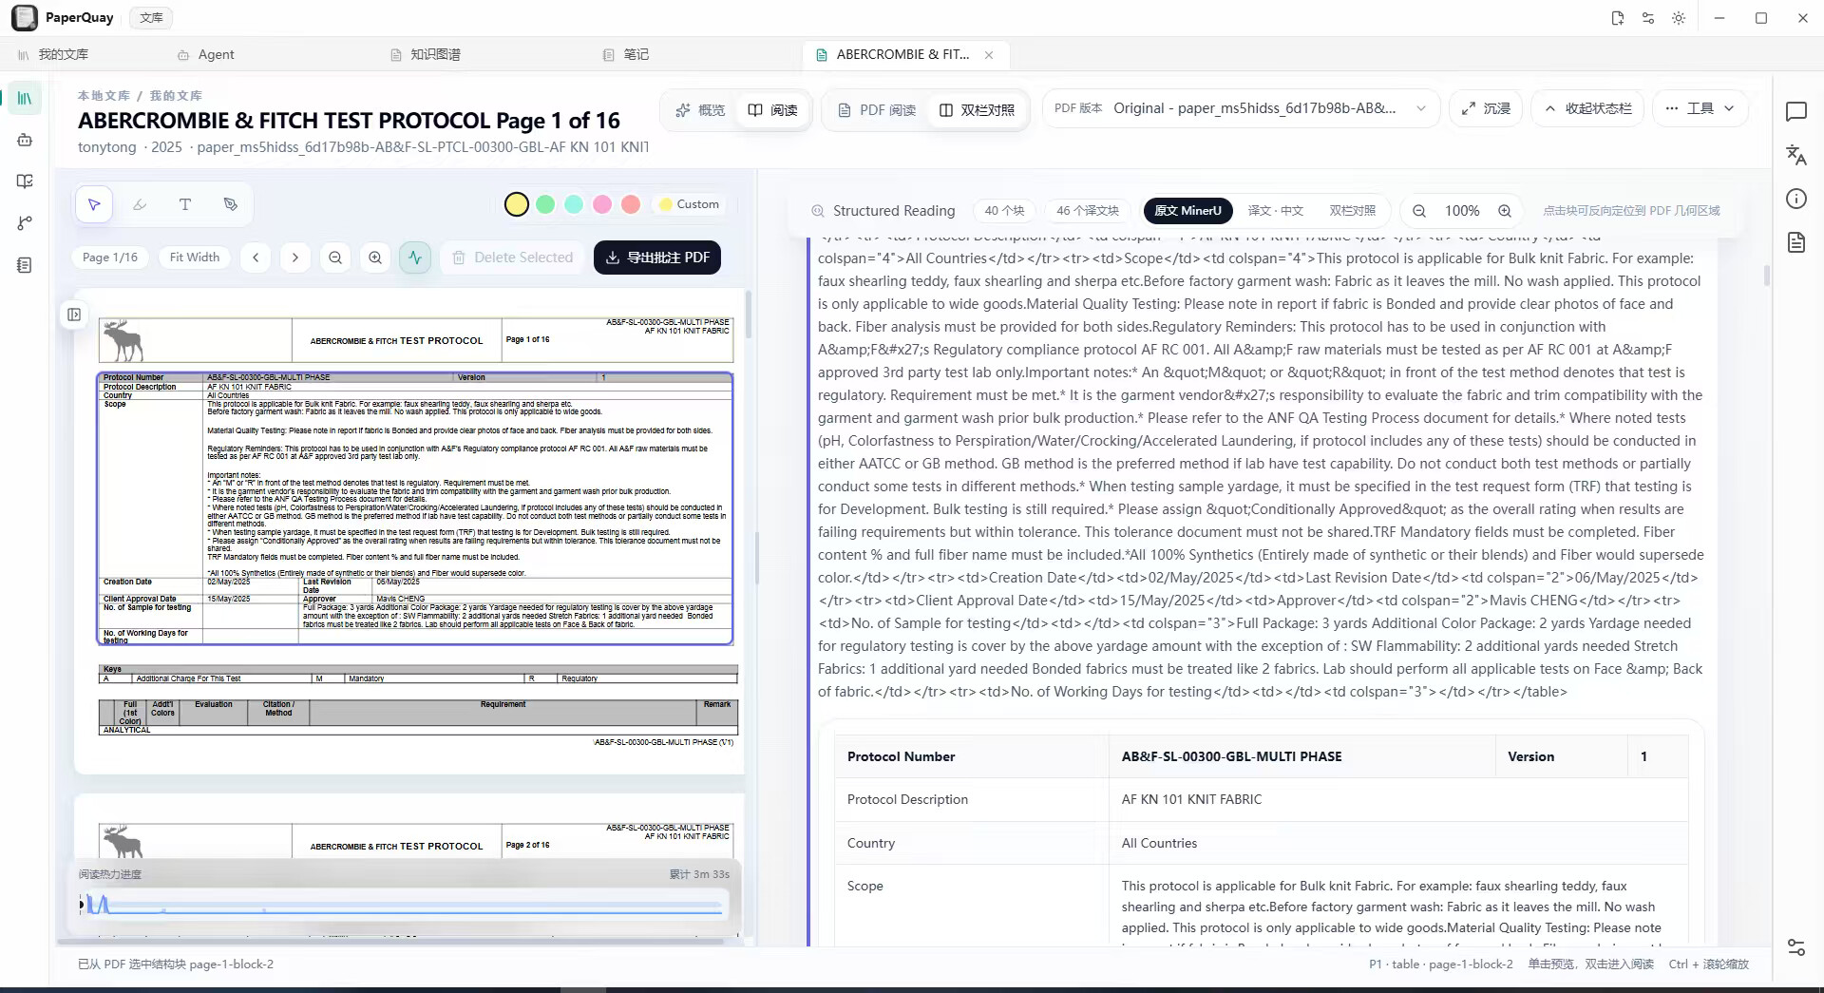Select the pen drawing tool
The image size is (1824, 993).
(x=231, y=204)
